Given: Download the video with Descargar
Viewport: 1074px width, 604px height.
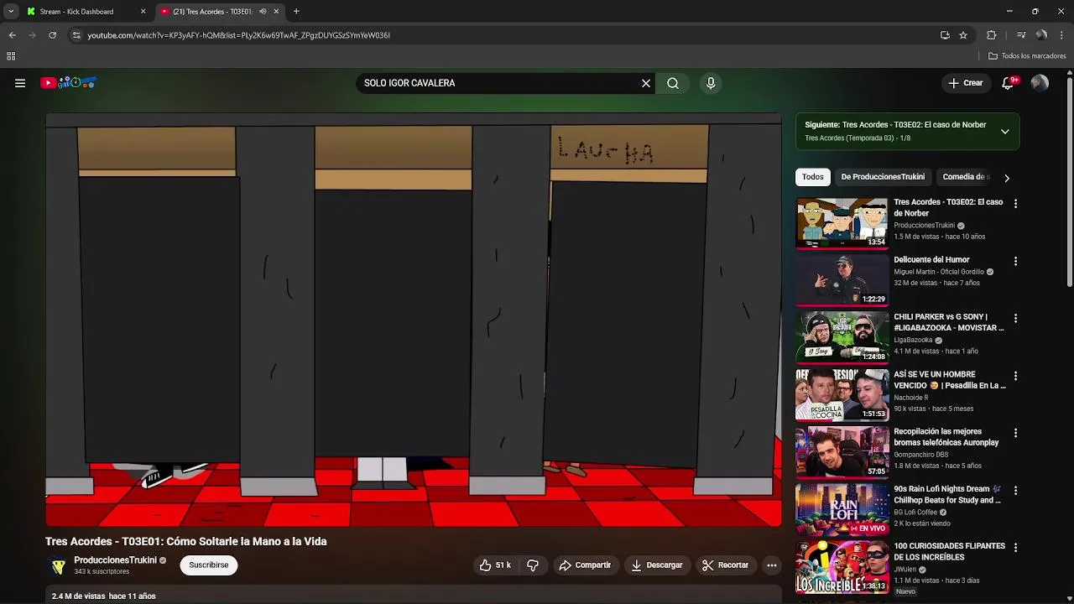Looking at the screenshot, I should (657, 565).
